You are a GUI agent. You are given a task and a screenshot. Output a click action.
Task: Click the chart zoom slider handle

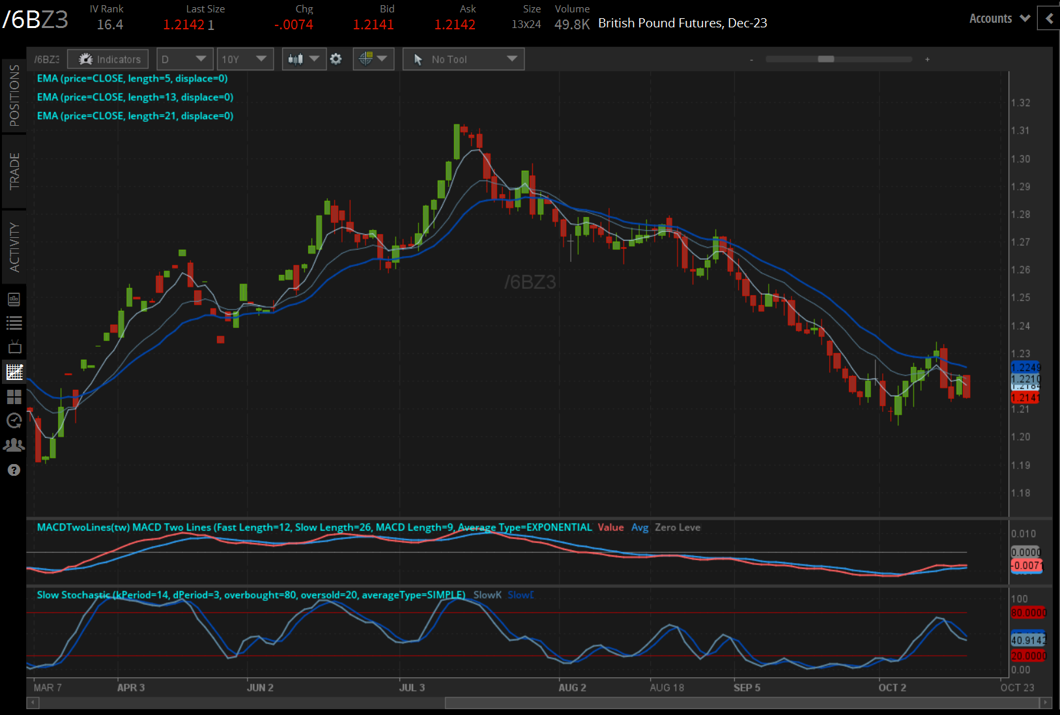tap(825, 59)
